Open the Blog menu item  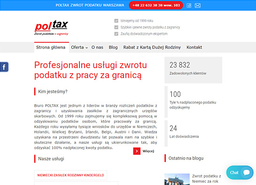point(113,47)
